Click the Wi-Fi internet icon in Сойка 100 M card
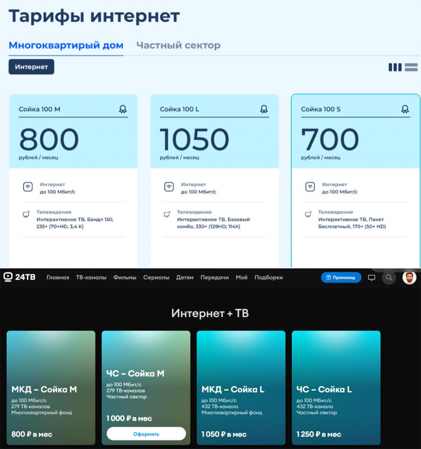 pyautogui.click(x=28, y=187)
